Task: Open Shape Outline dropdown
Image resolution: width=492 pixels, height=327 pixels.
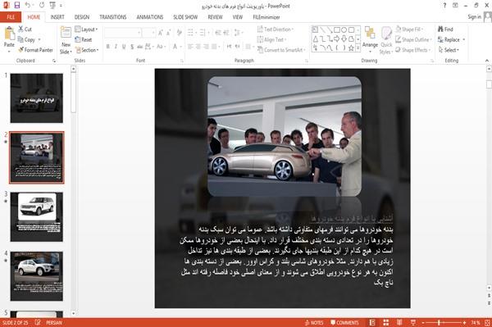Action: pyautogui.click(x=413, y=39)
